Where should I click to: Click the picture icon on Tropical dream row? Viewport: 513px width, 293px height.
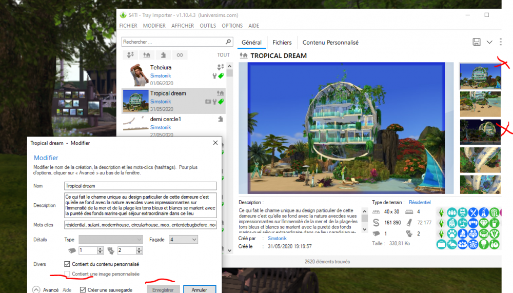[208, 102]
